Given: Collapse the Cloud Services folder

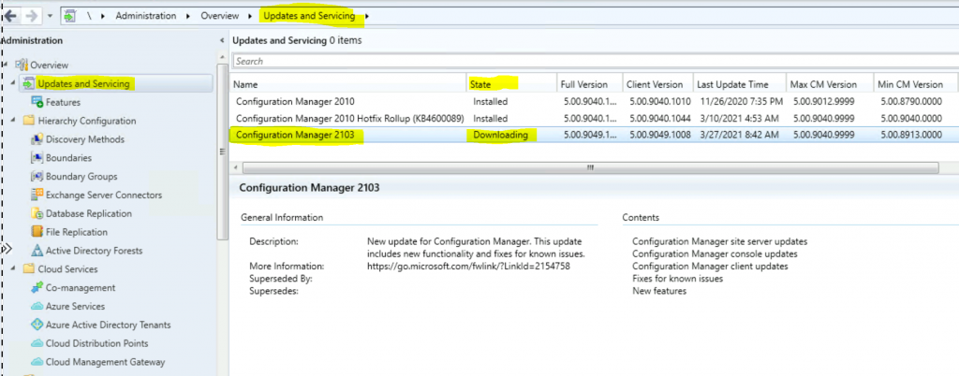Looking at the screenshot, I should click(13, 268).
